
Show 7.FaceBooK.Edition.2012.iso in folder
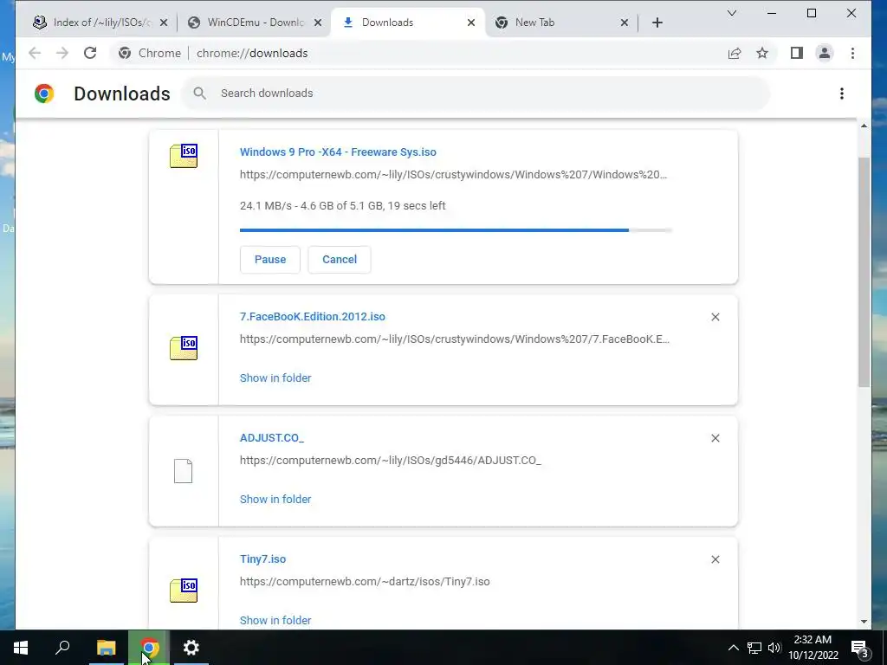275,378
